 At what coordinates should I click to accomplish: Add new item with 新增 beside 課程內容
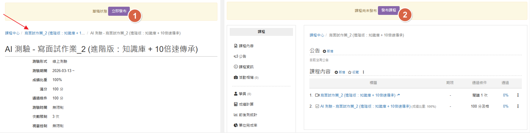340,72
